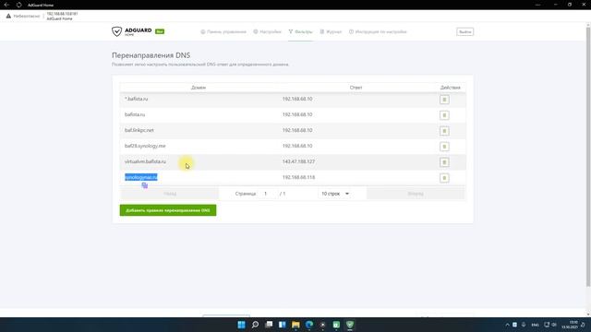Open Widgets from the taskbar
The height and width of the screenshot is (332, 591).
(283, 325)
